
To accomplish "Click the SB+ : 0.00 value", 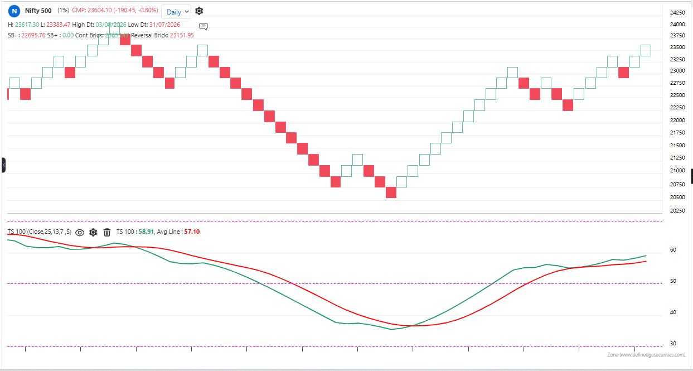I will 60,35.
